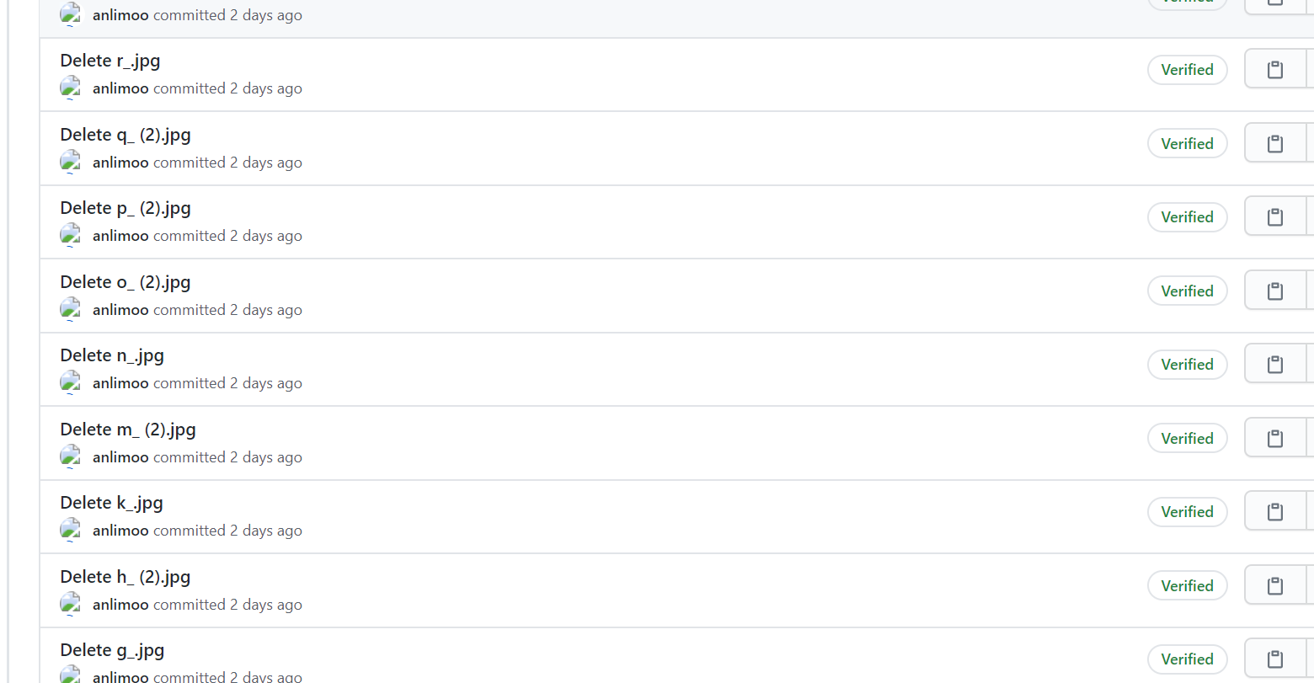Copy SHA for Delete q_ (2).jpg commit
Viewport: 1314px width, 683px height.
[1275, 144]
